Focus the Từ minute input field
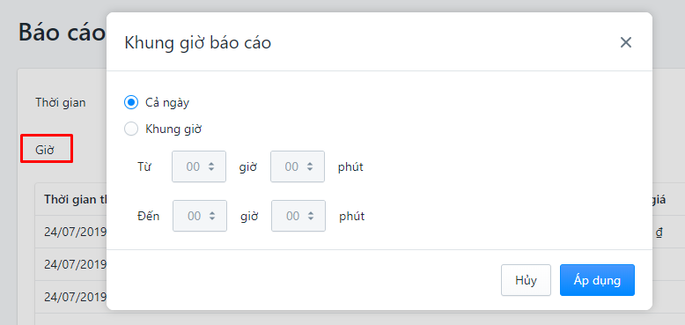 pyautogui.click(x=298, y=166)
